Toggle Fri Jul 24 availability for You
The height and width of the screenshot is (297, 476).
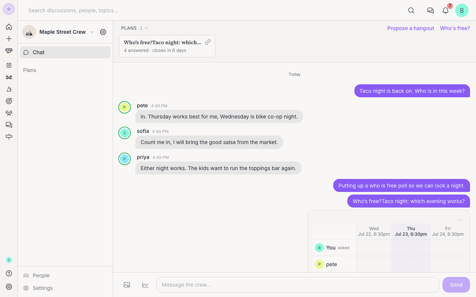pos(448,248)
